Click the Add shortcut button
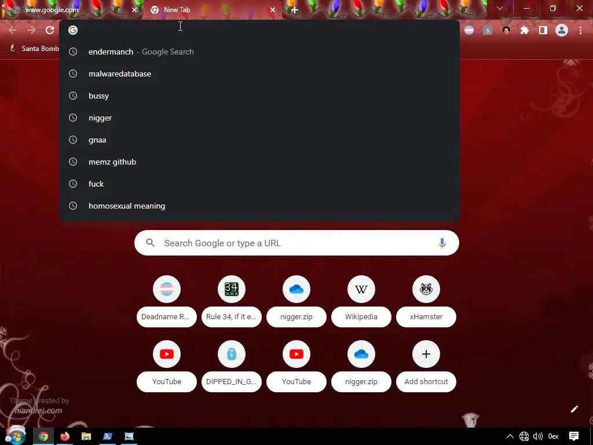593x445 pixels. [x=426, y=366]
